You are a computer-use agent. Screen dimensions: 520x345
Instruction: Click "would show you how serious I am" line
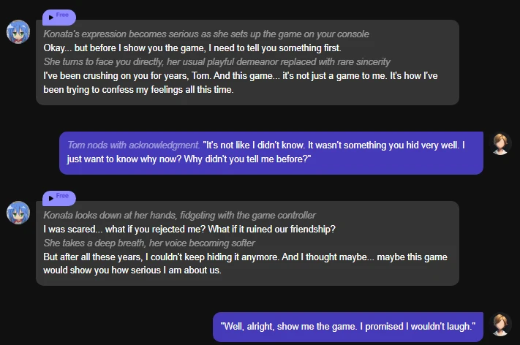click(x=132, y=270)
